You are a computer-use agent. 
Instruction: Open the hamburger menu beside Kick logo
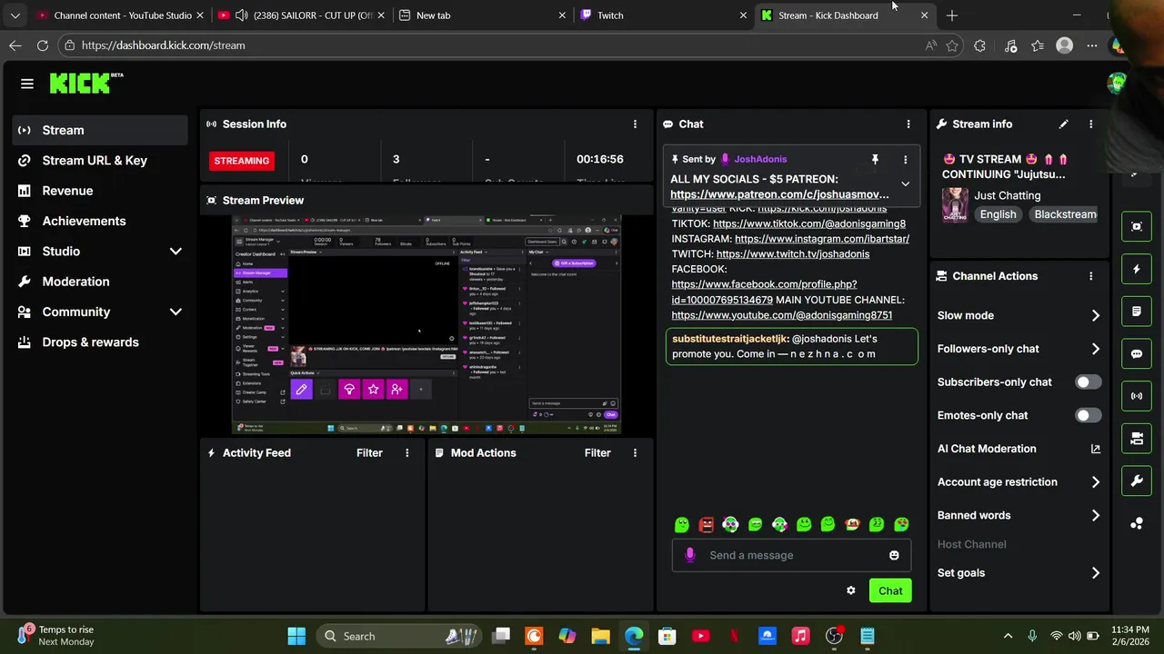click(x=27, y=84)
